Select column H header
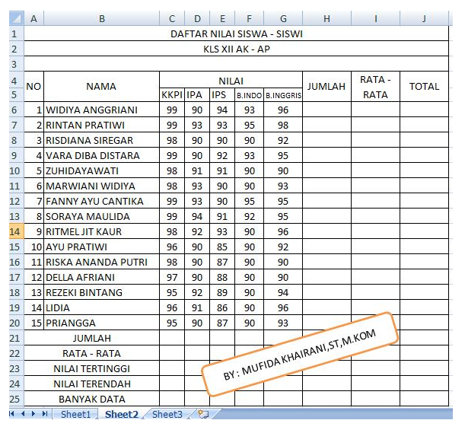The image size is (465, 433). [326, 18]
